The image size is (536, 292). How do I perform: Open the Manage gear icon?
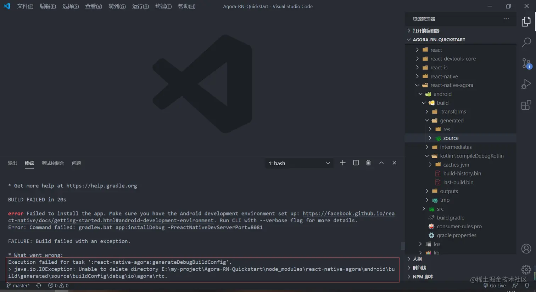click(526, 269)
